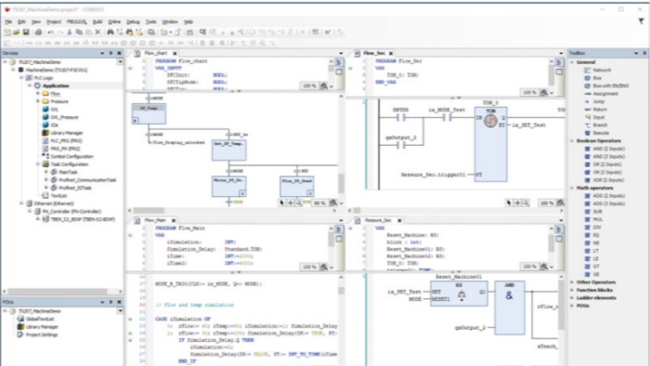Open the Online menu
This screenshot has width=650, height=366.
(114, 21)
